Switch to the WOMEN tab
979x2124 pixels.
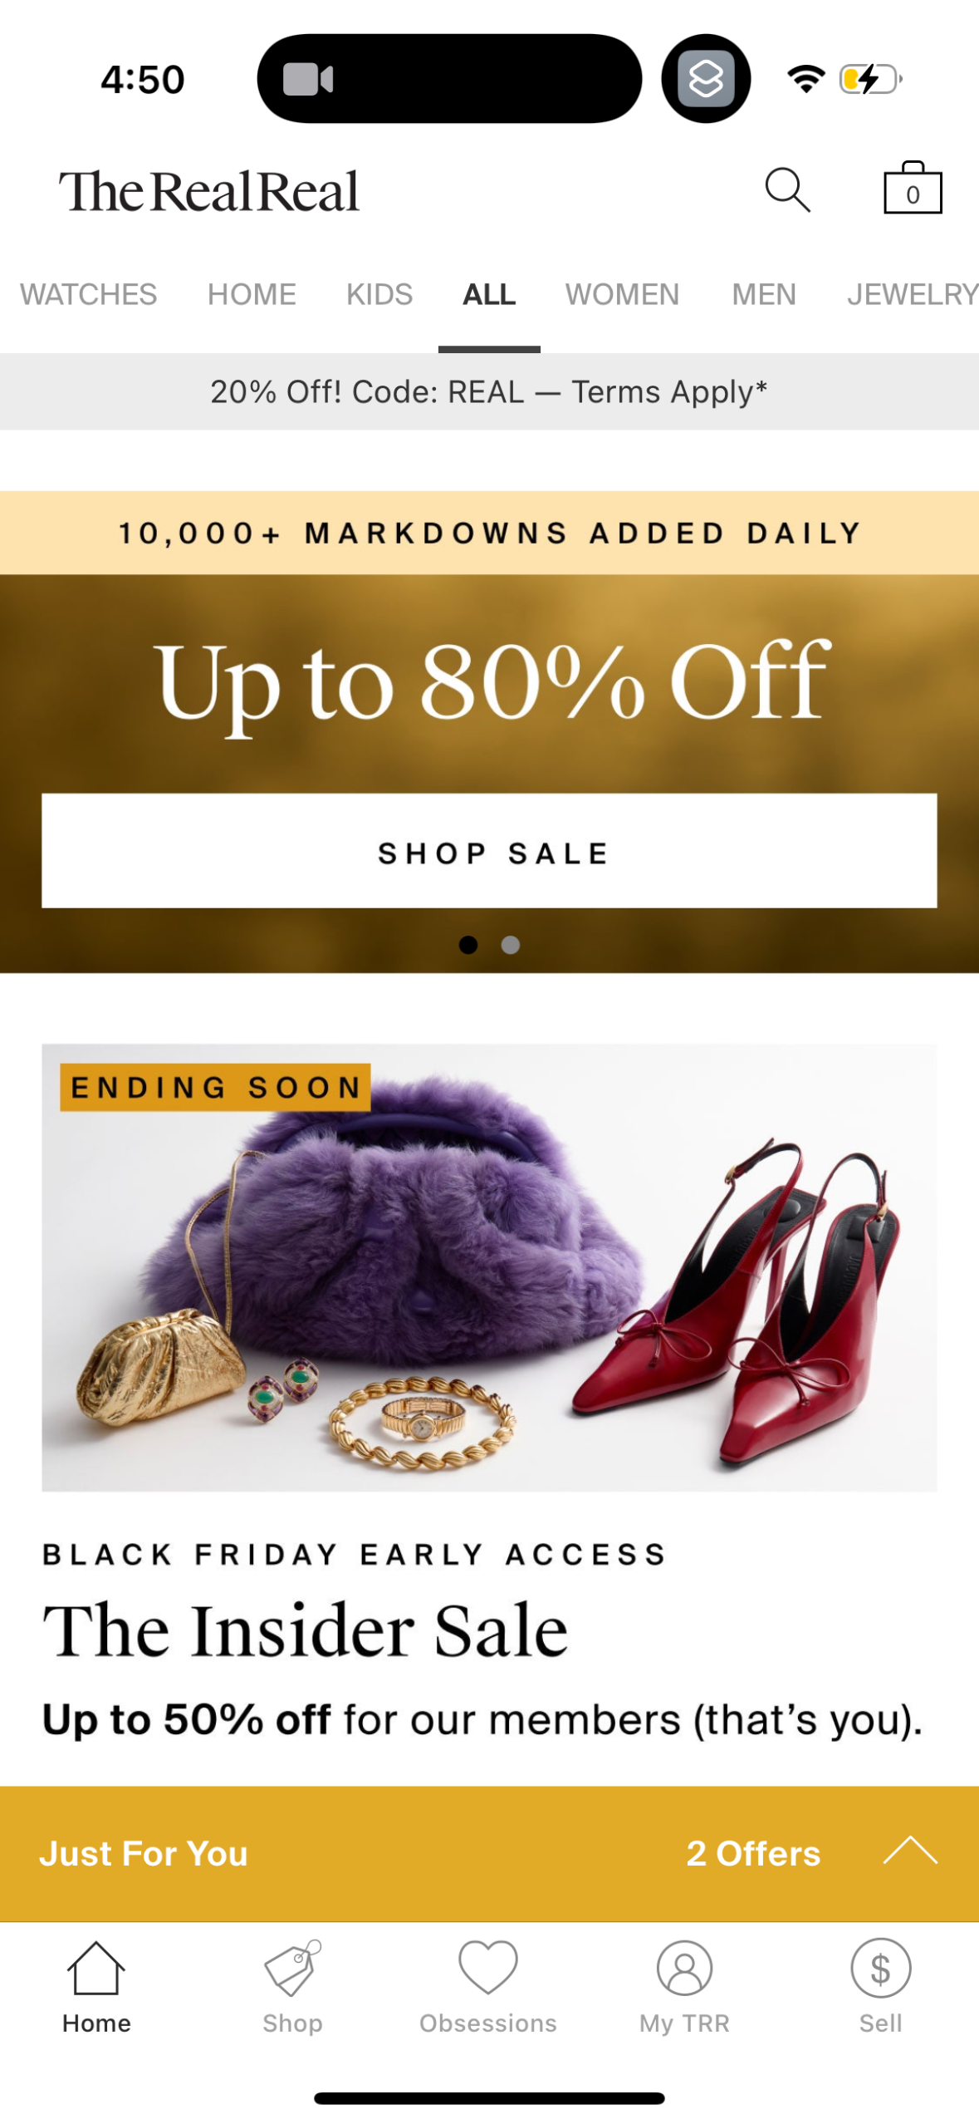622,294
